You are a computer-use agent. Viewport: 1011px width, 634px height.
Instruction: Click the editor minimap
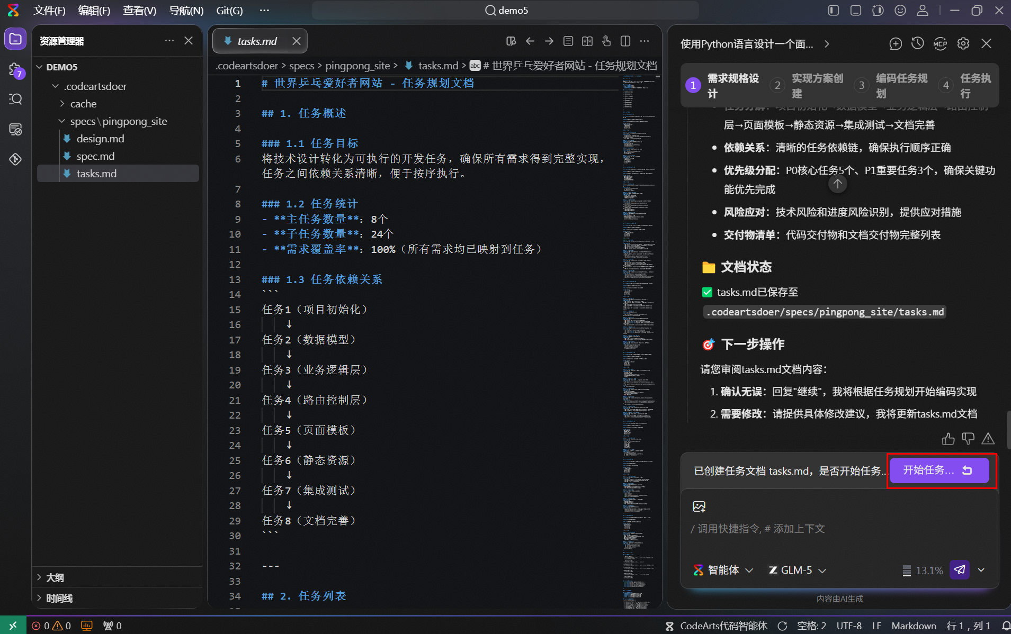point(639,342)
